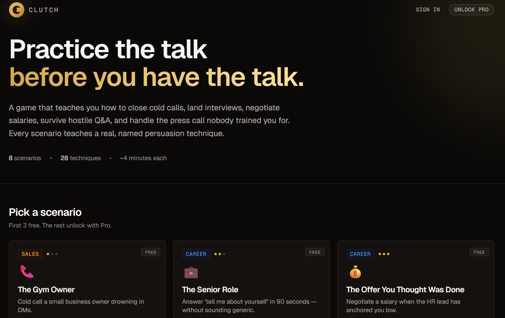Open The Gym Owner scenario title
The width and height of the screenshot is (505, 318).
click(46, 290)
